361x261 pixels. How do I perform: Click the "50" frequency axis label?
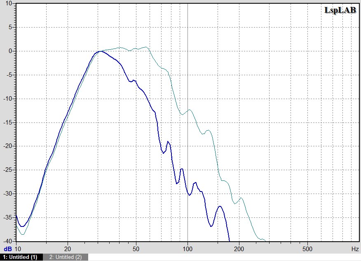[x=136, y=249]
